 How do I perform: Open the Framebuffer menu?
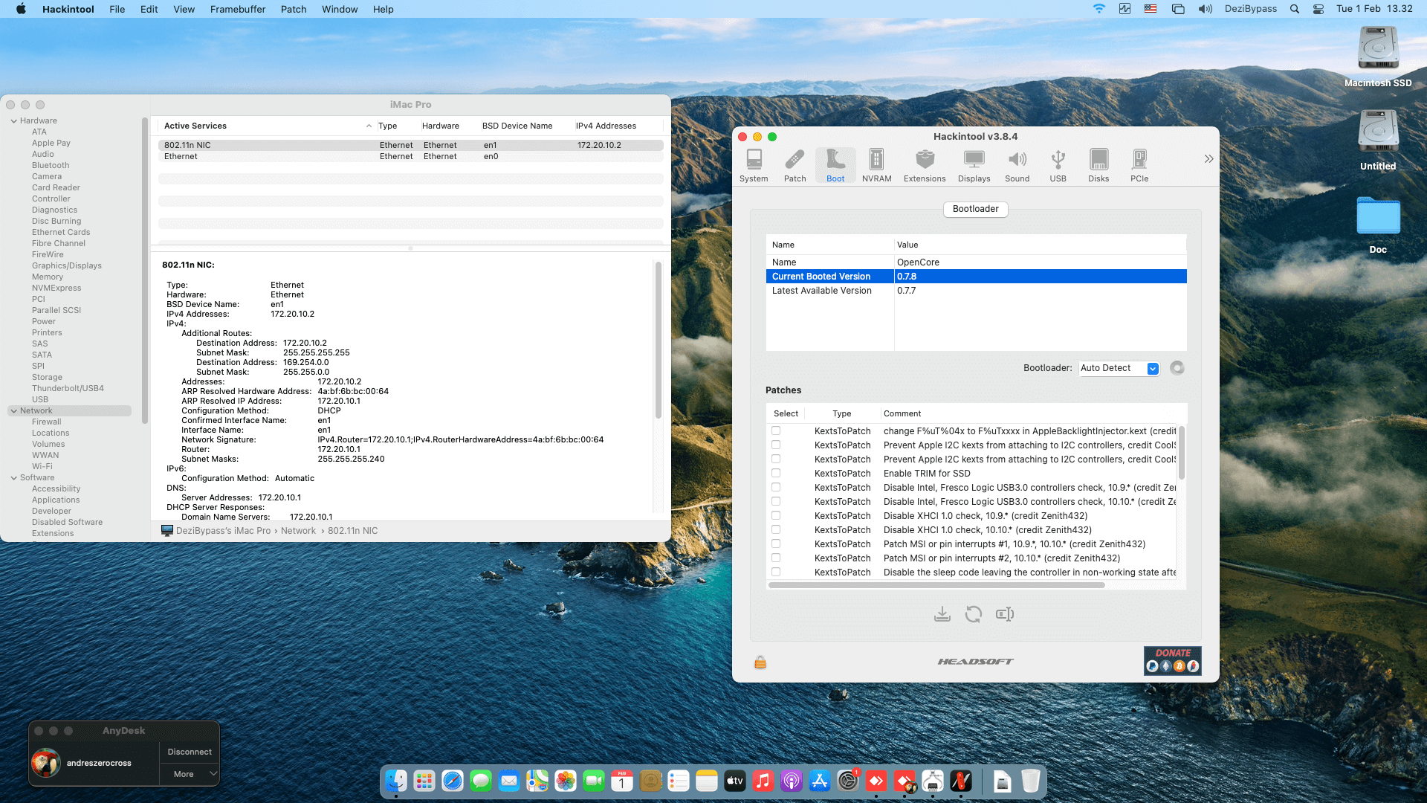(237, 9)
